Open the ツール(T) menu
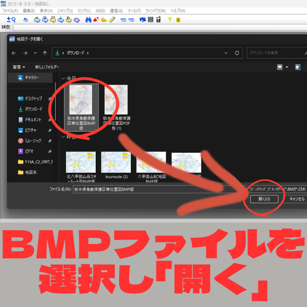The image size is (307, 307). tap(135, 10)
